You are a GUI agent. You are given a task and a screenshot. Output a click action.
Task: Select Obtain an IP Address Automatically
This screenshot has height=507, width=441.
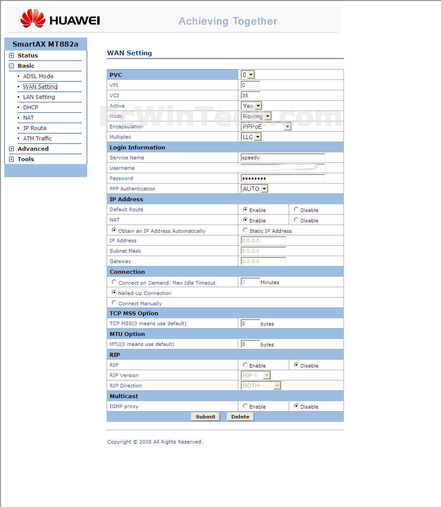(x=114, y=230)
